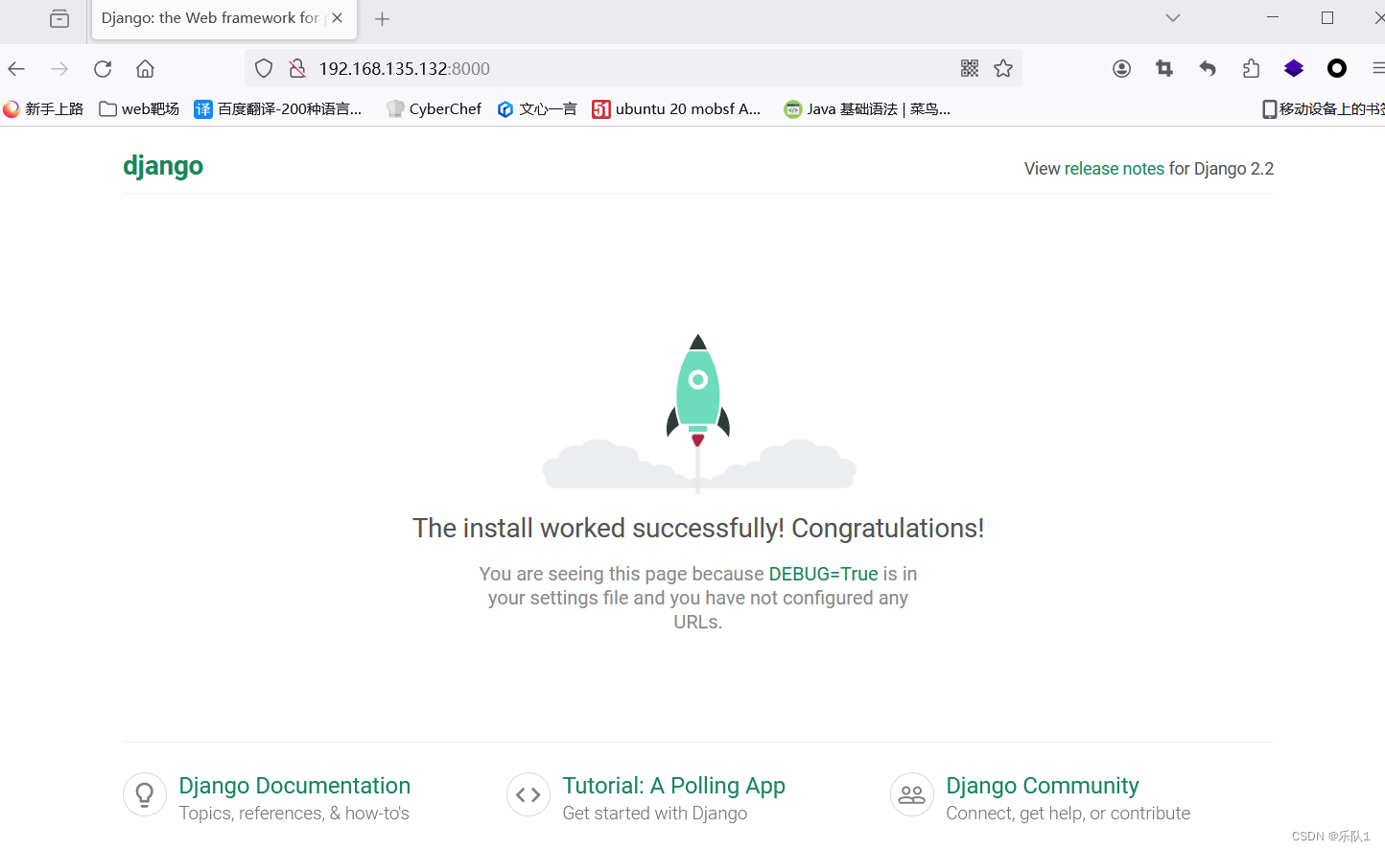Open the ubuntu 20 mobsf bookmark
Image resolution: width=1385 pixels, height=851 pixels.
(x=676, y=109)
